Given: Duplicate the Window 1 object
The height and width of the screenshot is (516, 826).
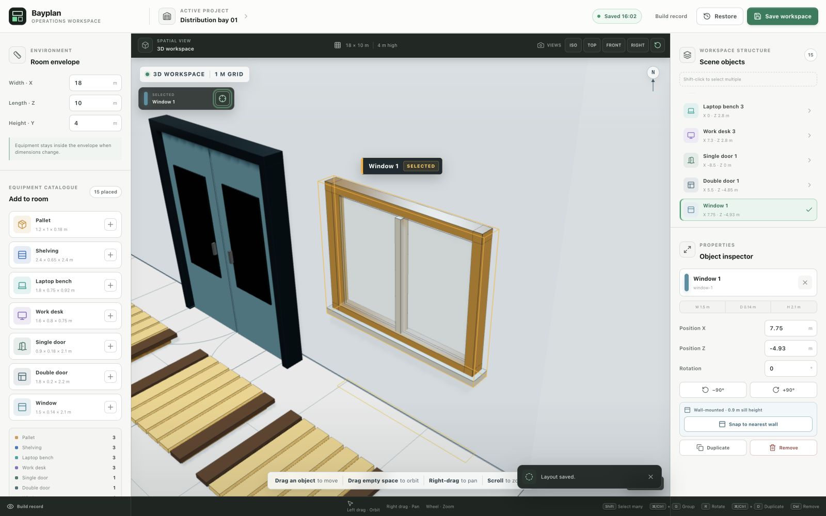Looking at the screenshot, I should click(x=713, y=448).
